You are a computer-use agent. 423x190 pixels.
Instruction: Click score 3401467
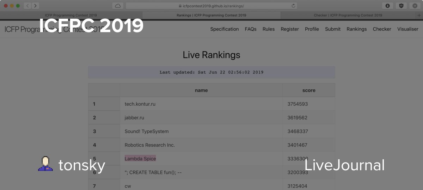coord(298,145)
